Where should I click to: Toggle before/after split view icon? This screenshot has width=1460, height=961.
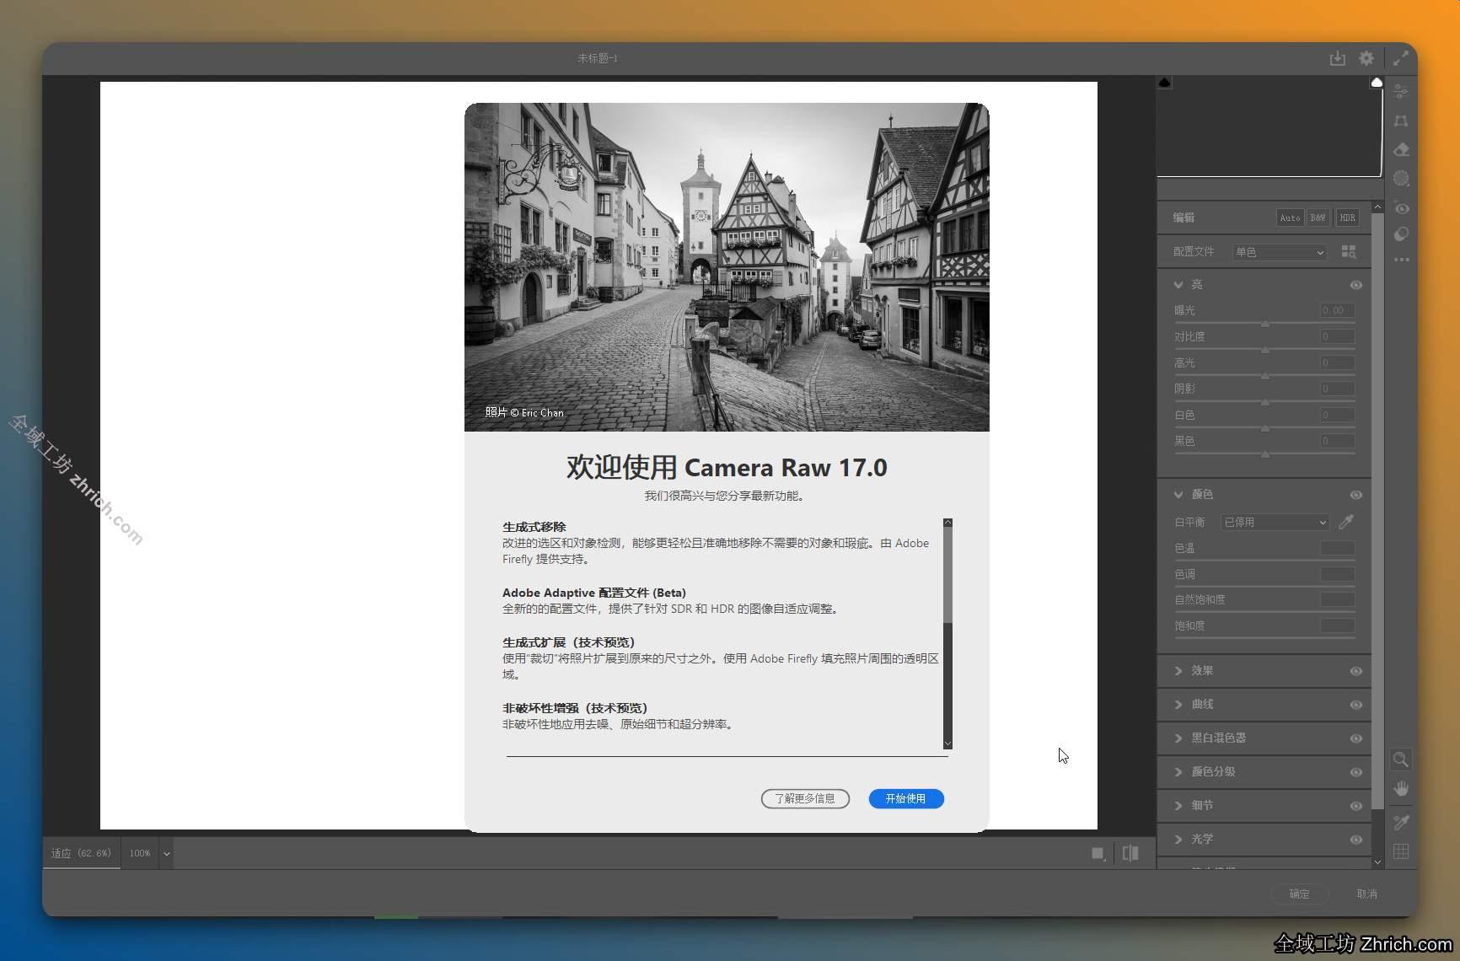tap(1131, 853)
